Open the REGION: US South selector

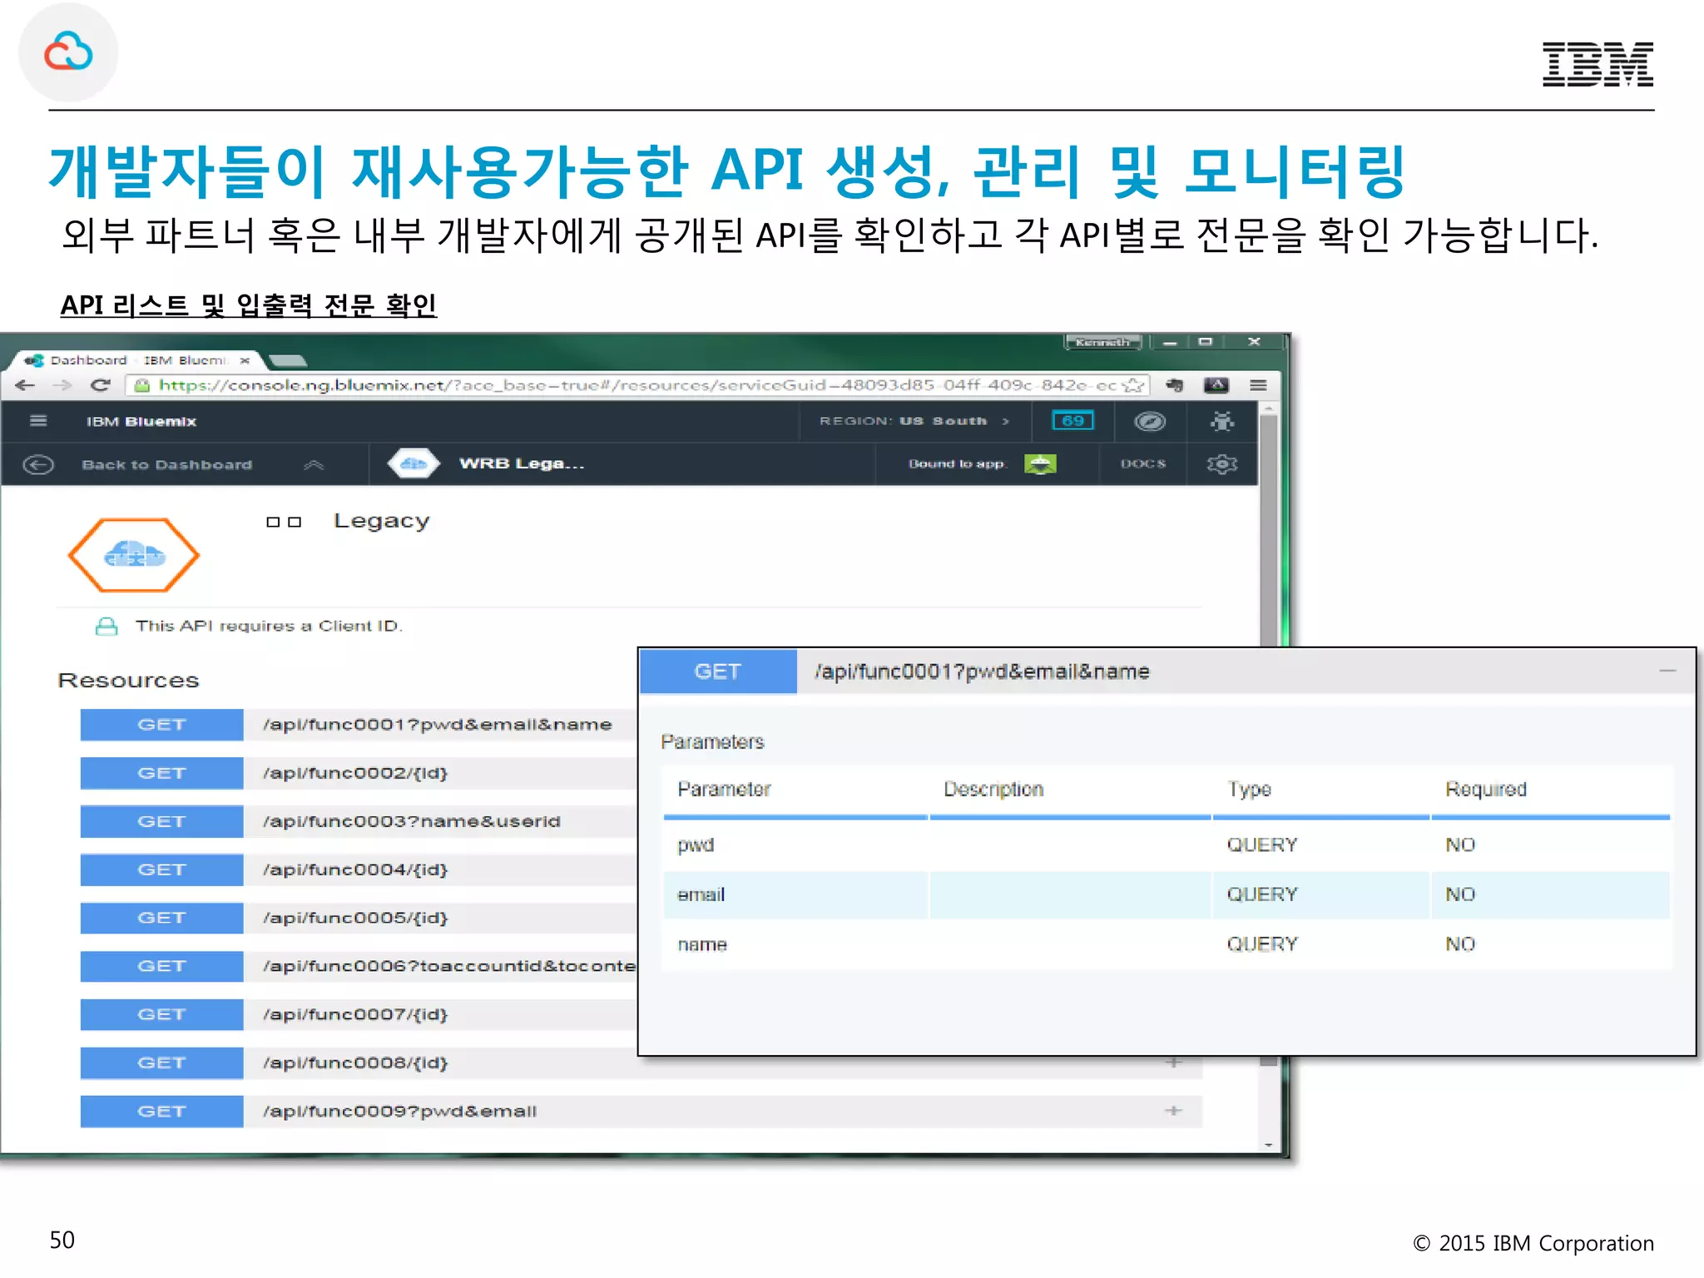coord(914,421)
